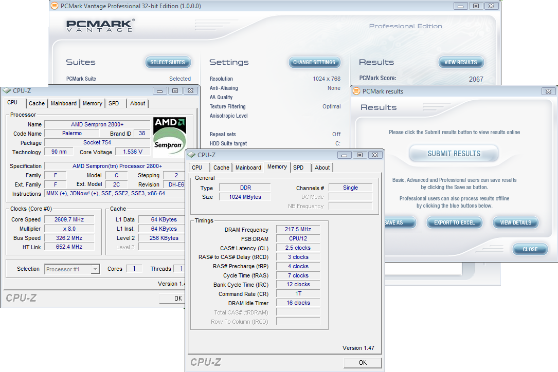Click the SAVE AS button in results
Viewport: 558px width, 372px height.
point(400,222)
